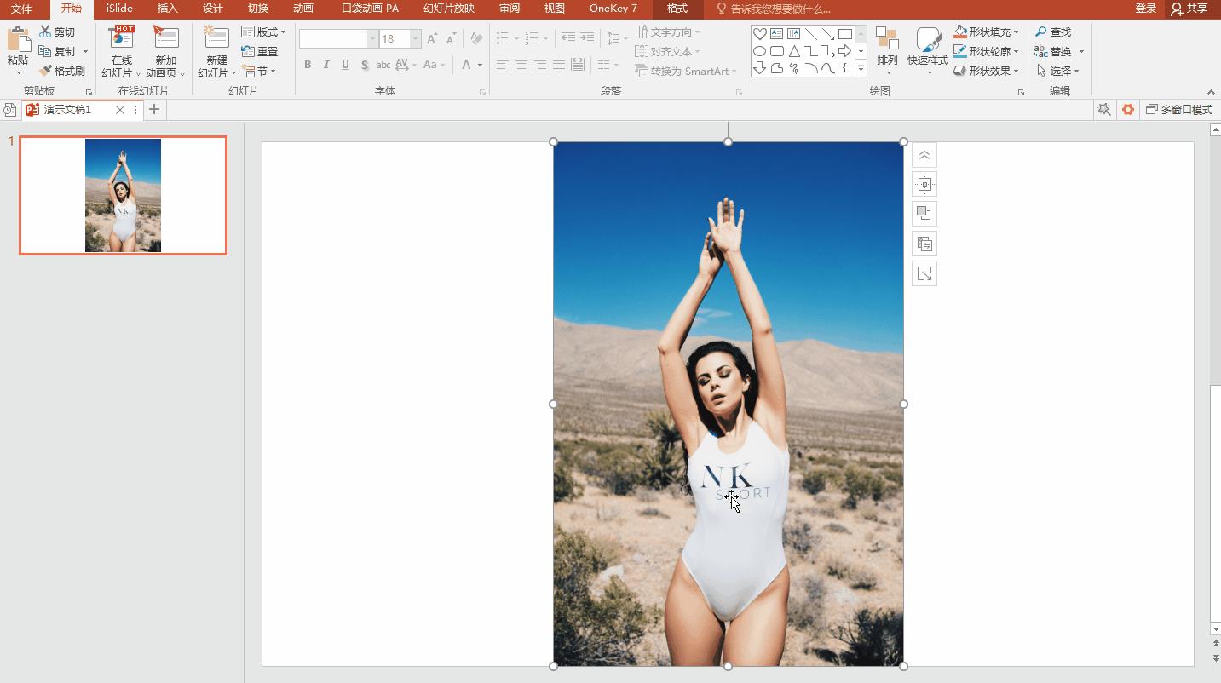Choose the oval shape from the gallery
The width and height of the screenshot is (1221, 683).
(759, 51)
